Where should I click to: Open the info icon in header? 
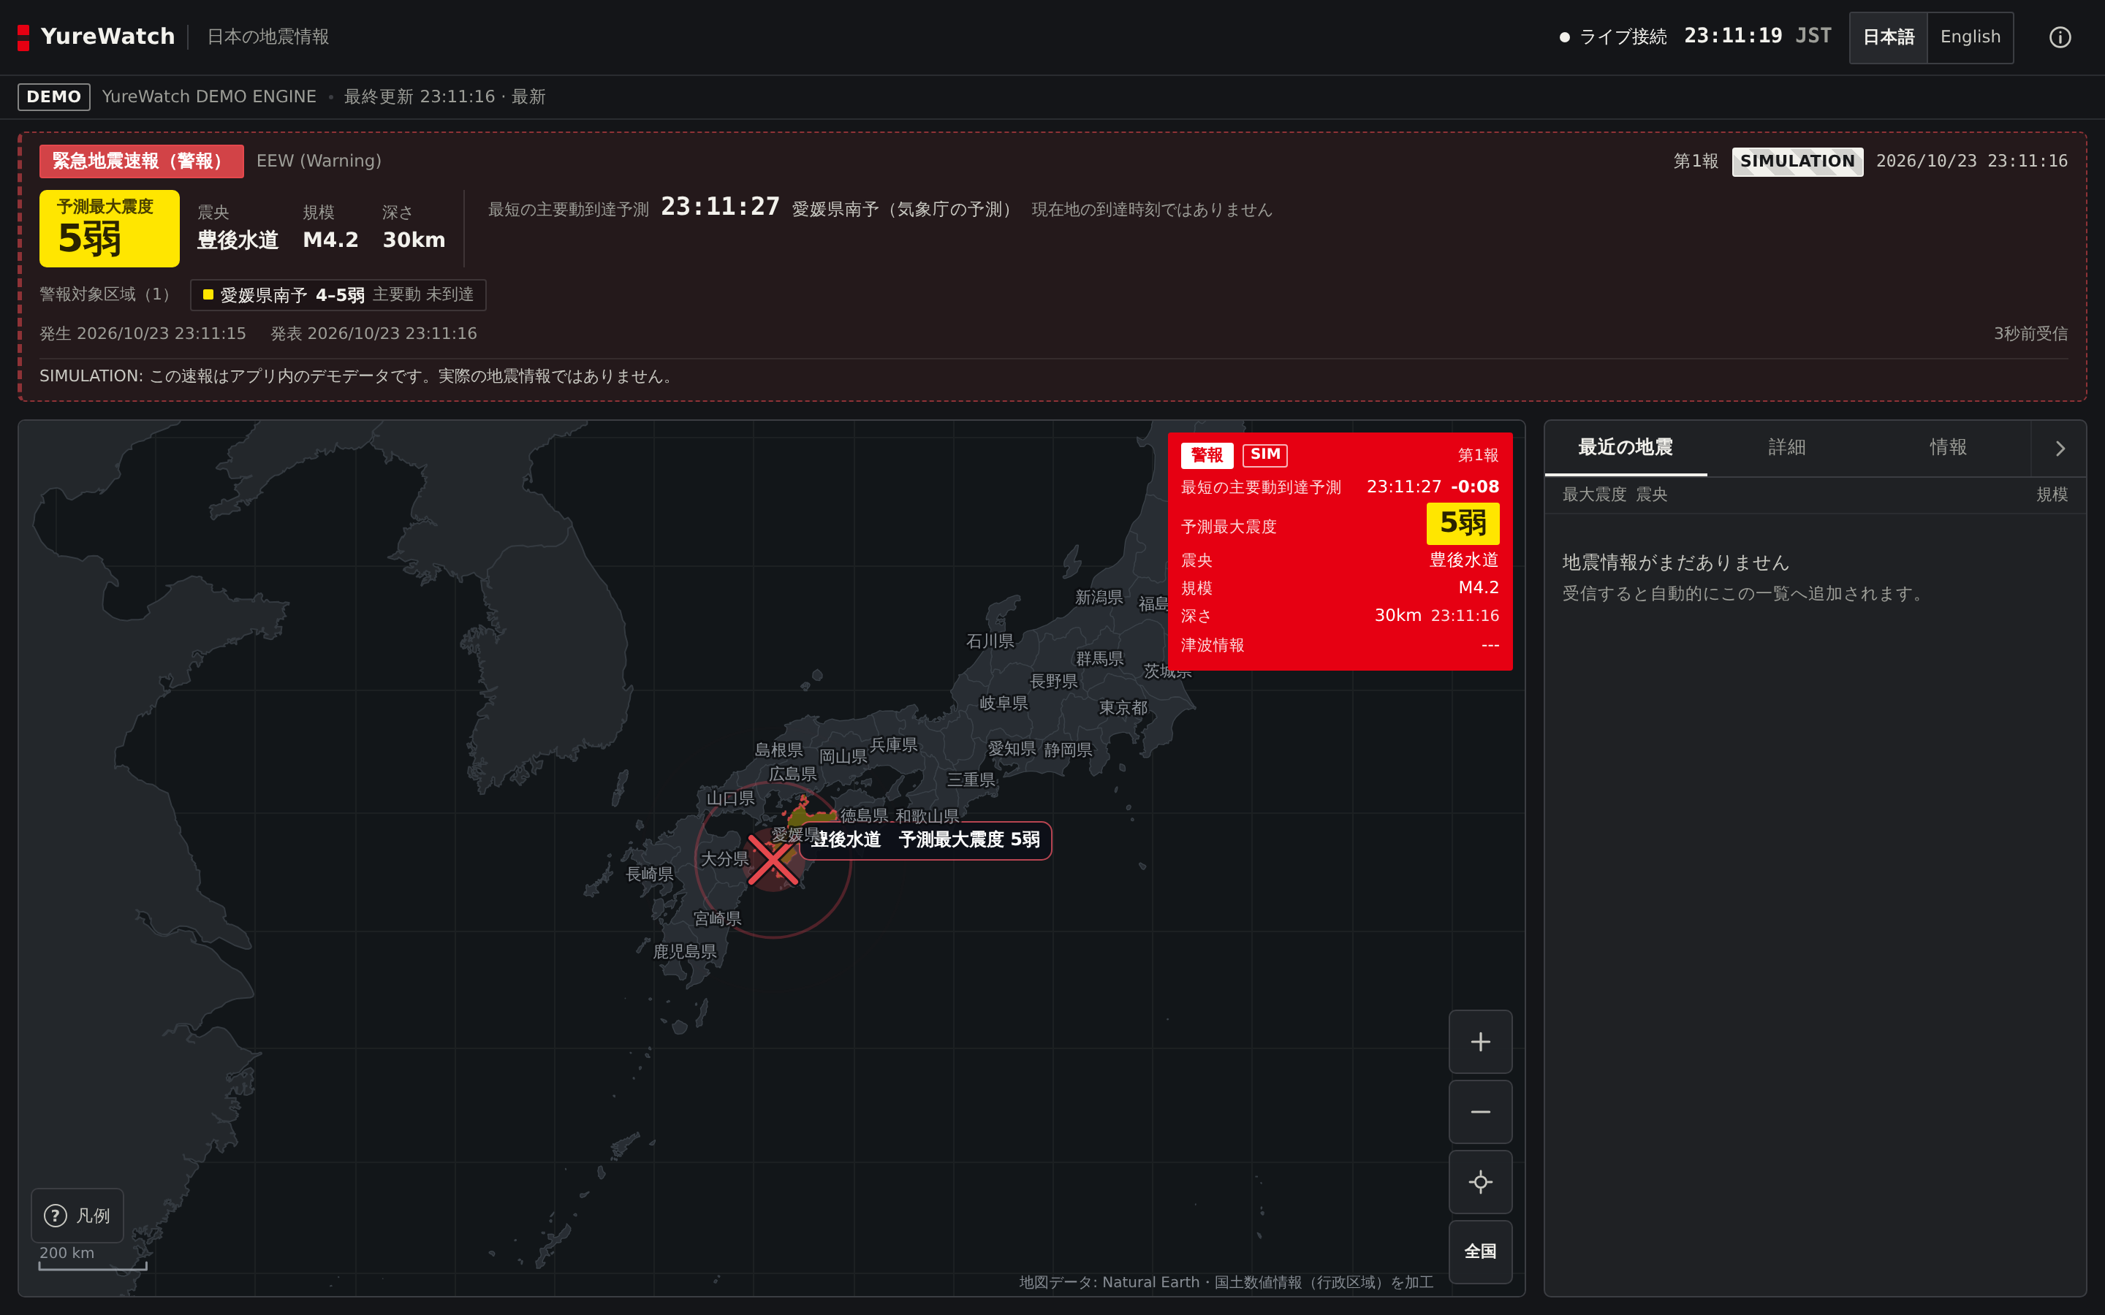point(2060,37)
